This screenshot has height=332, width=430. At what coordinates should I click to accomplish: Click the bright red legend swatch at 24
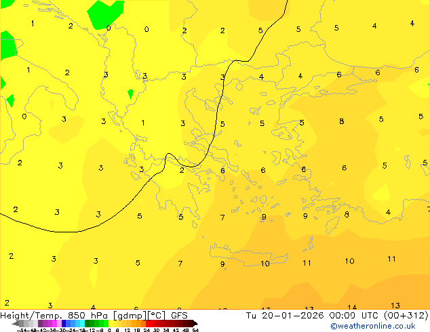[148, 323]
